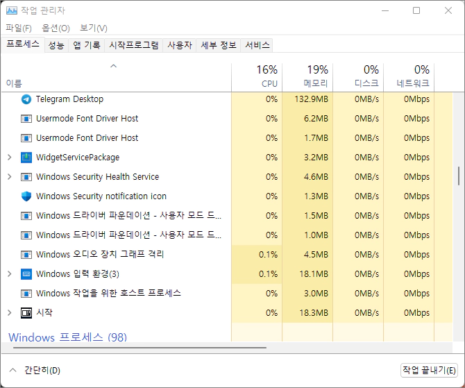The height and width of the screenshot is (388, 465).
Task: Select Windows Security notification icon row
Action: pos(227,196)
